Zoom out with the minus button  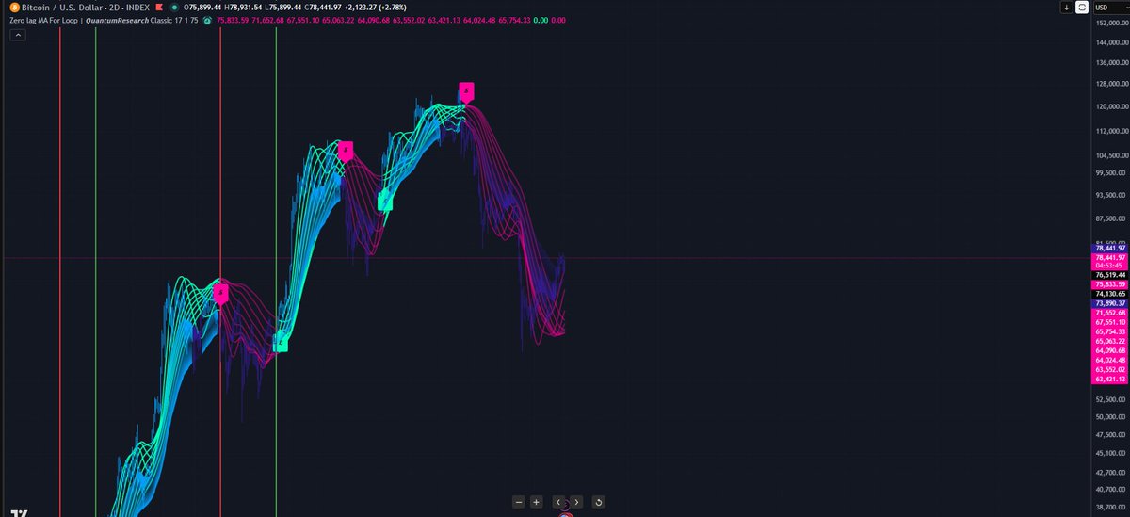click(x=519, y=502)
